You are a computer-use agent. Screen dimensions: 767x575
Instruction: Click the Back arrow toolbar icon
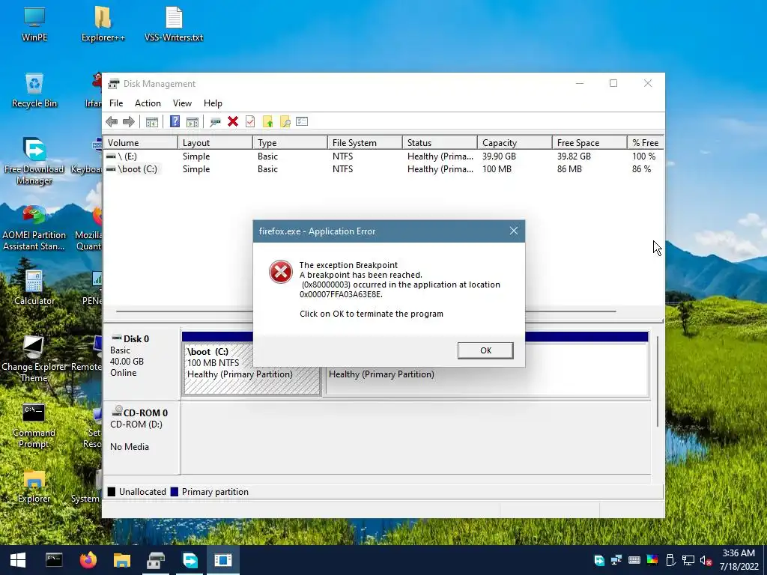pos(112,122)
